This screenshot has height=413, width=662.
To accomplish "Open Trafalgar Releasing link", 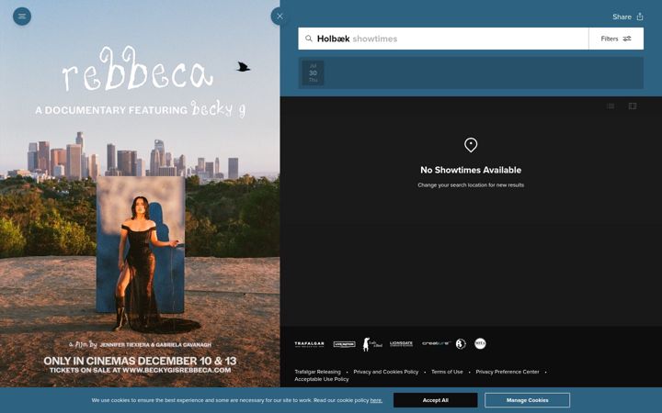I will (317, 372).
